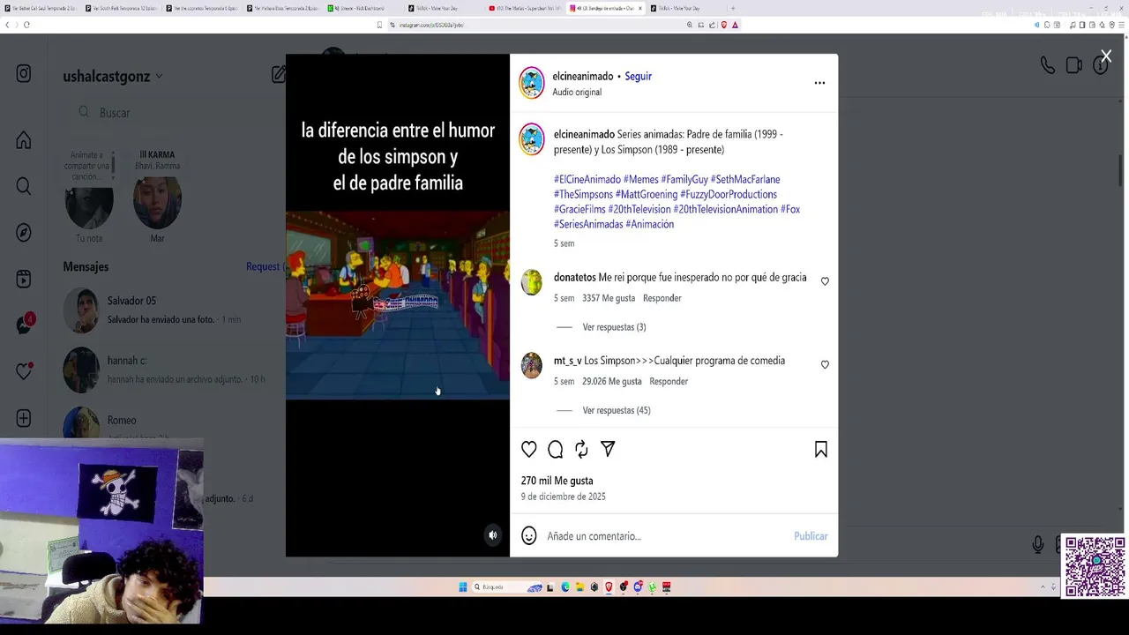Expand Ver respuestas (45) under mt_s_v comment
This screenshot has width=1129, height=635.
[x=617, y=410]
